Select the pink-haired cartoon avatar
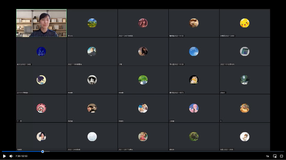This screenshot has height=160, width=286. pyautogui.click(x=41, y=108)
